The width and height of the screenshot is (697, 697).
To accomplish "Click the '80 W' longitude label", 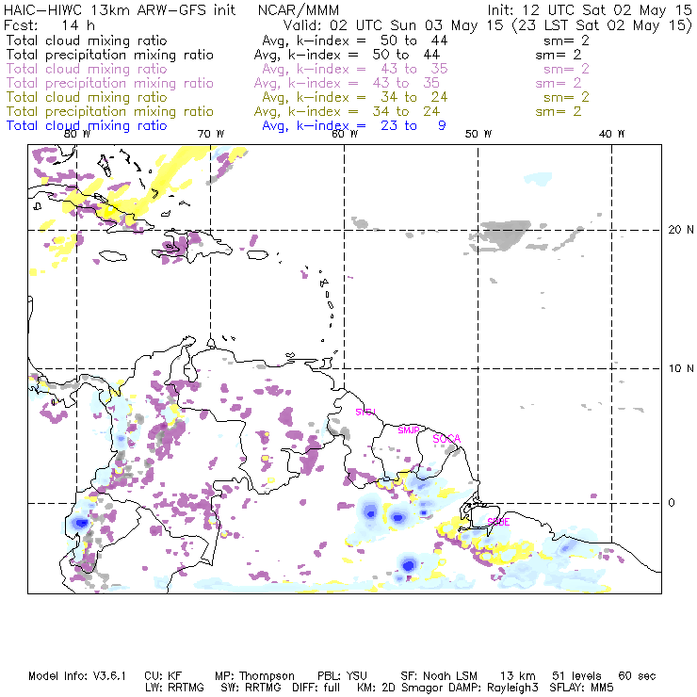I will (77, 134).
